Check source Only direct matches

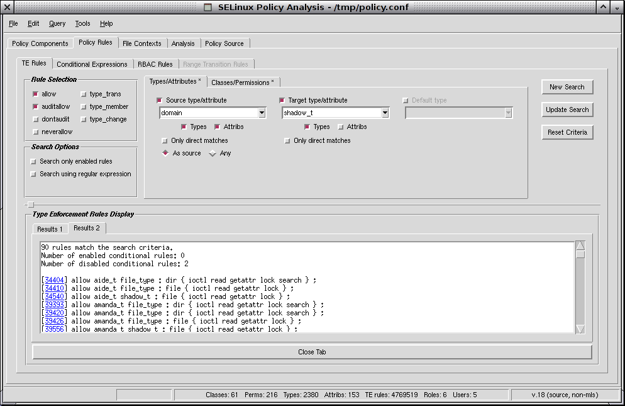pos(165,140)
